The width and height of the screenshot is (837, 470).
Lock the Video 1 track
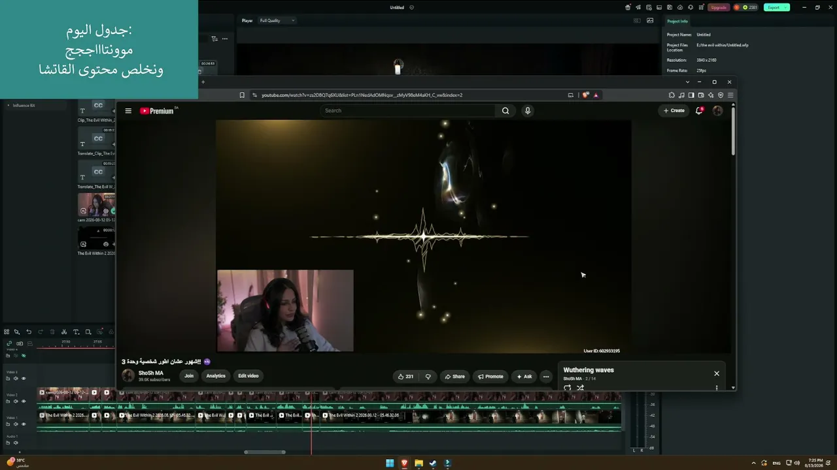(9, 424)
